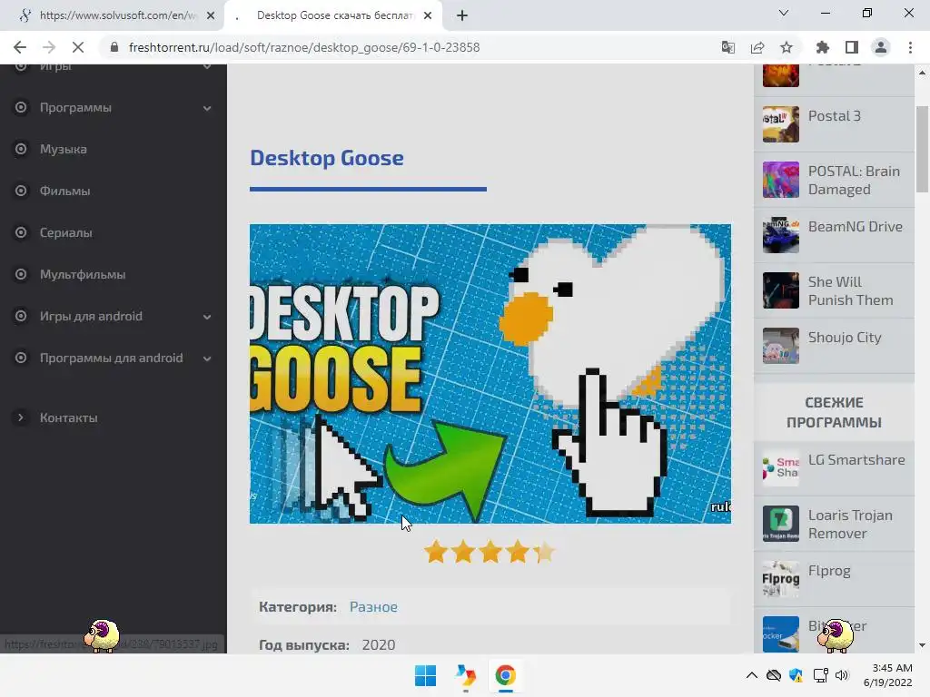Click the Shoujo City thumbnail
Screen dimensions: 930x697
point(780,346)
